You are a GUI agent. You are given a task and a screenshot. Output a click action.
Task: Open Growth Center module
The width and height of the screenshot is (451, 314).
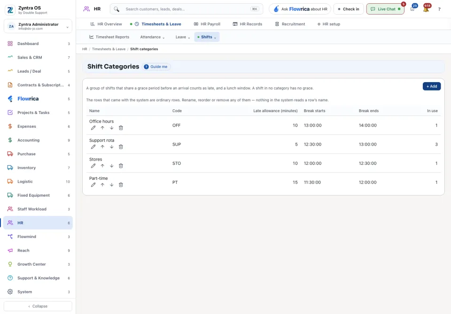tap(38, 264)
